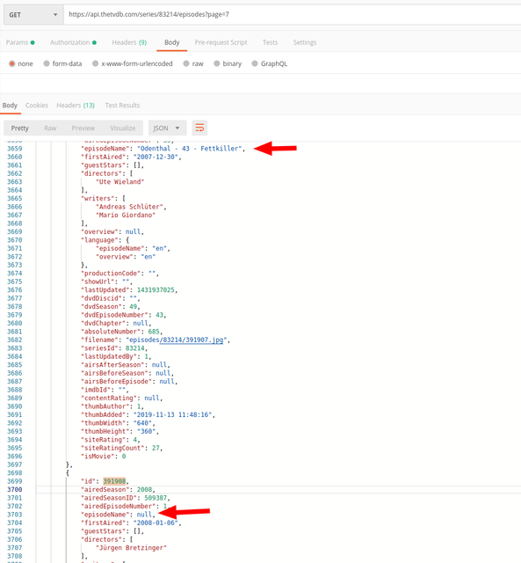Click into the request URL field

pos(292,15)
